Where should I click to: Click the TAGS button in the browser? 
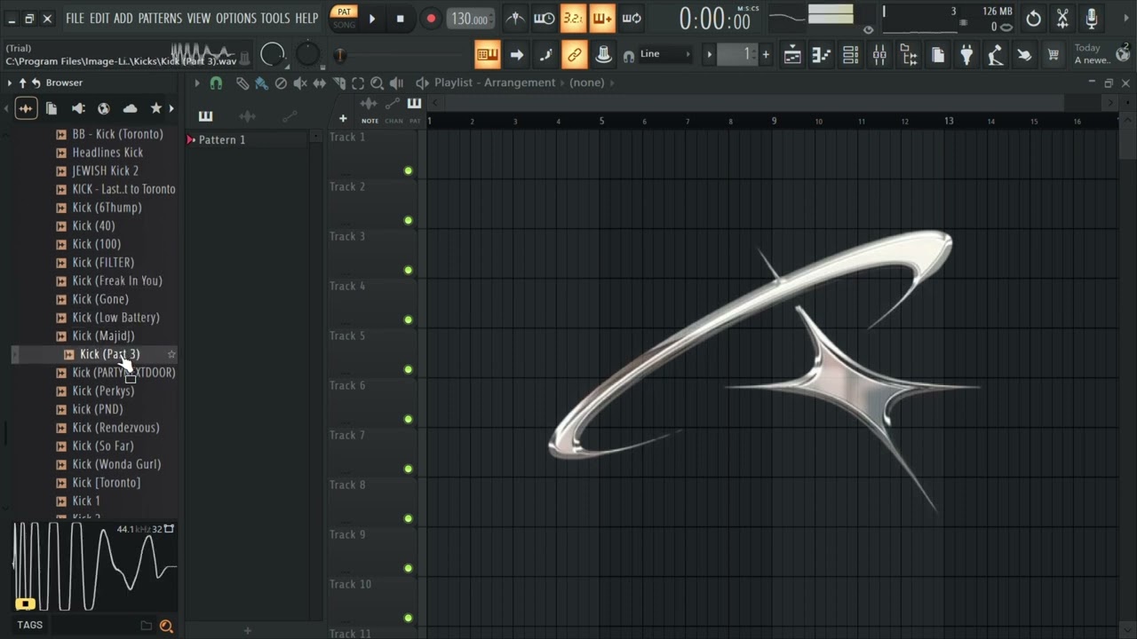point(29,625)
